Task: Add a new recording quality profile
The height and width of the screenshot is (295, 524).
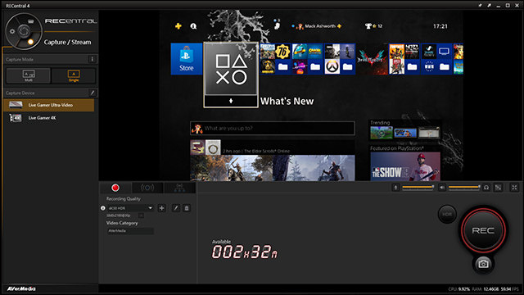Action: click(162, 208)
